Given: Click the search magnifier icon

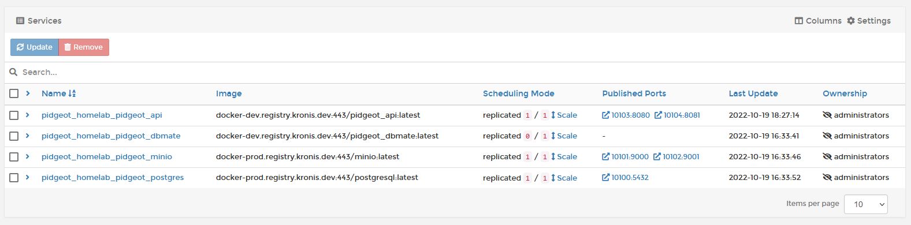Looking at the screenshot, I should 13,72.
